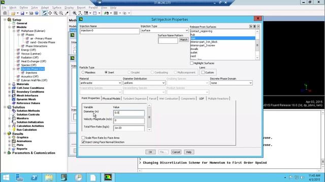
Task: Click the Fluent application icon in taskbar
Action: [108, 177]
